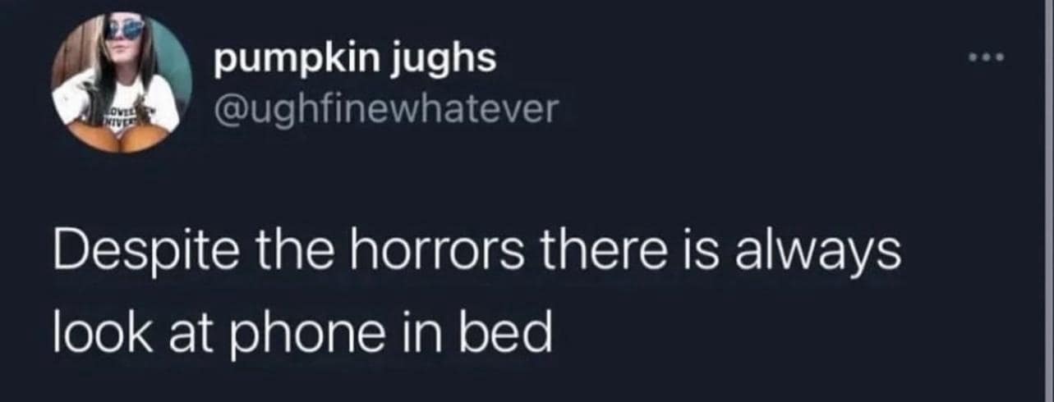Click the sunglasses in the avatar photo

[126, 30]
